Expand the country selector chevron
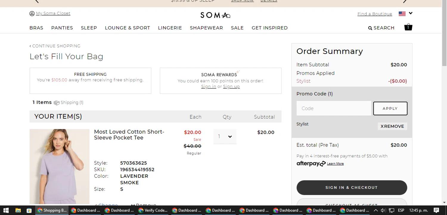Viewport: 447px width, 215px height. click(x=411, y=13)
